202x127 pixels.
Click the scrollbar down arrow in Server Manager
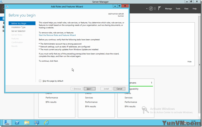200,118
